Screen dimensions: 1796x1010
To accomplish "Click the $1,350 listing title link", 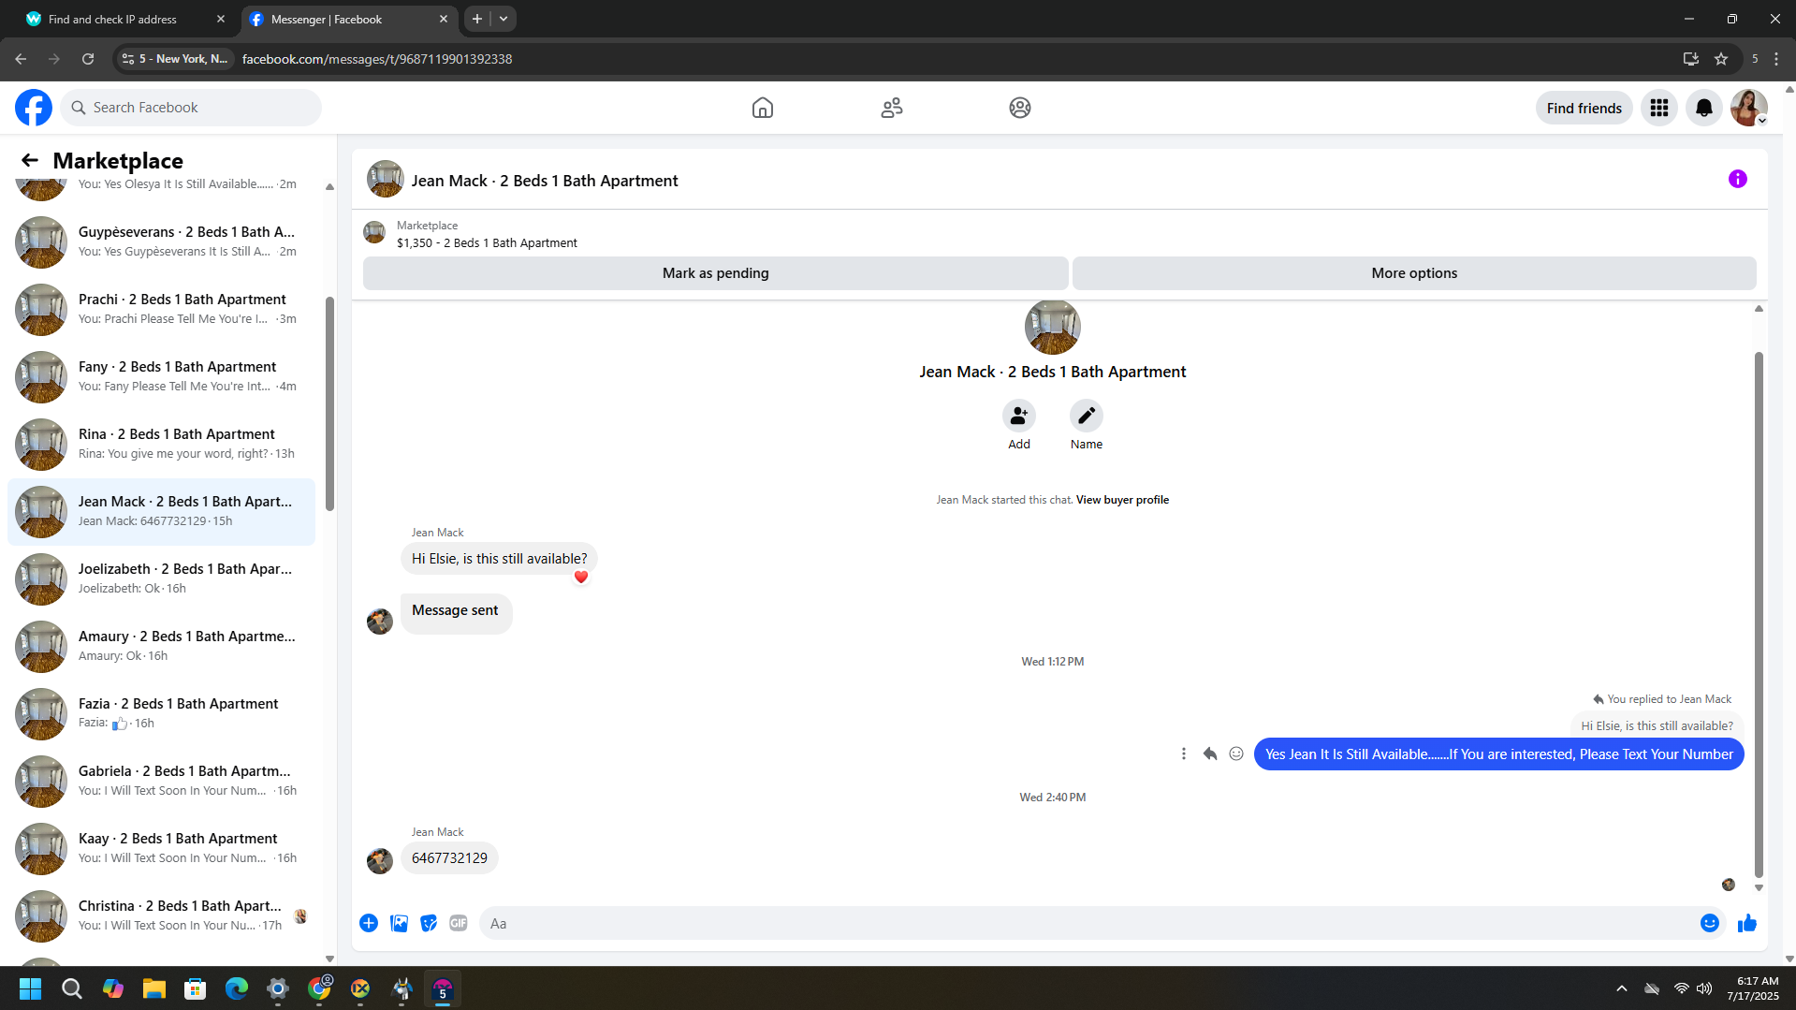I will click(487, 243).
